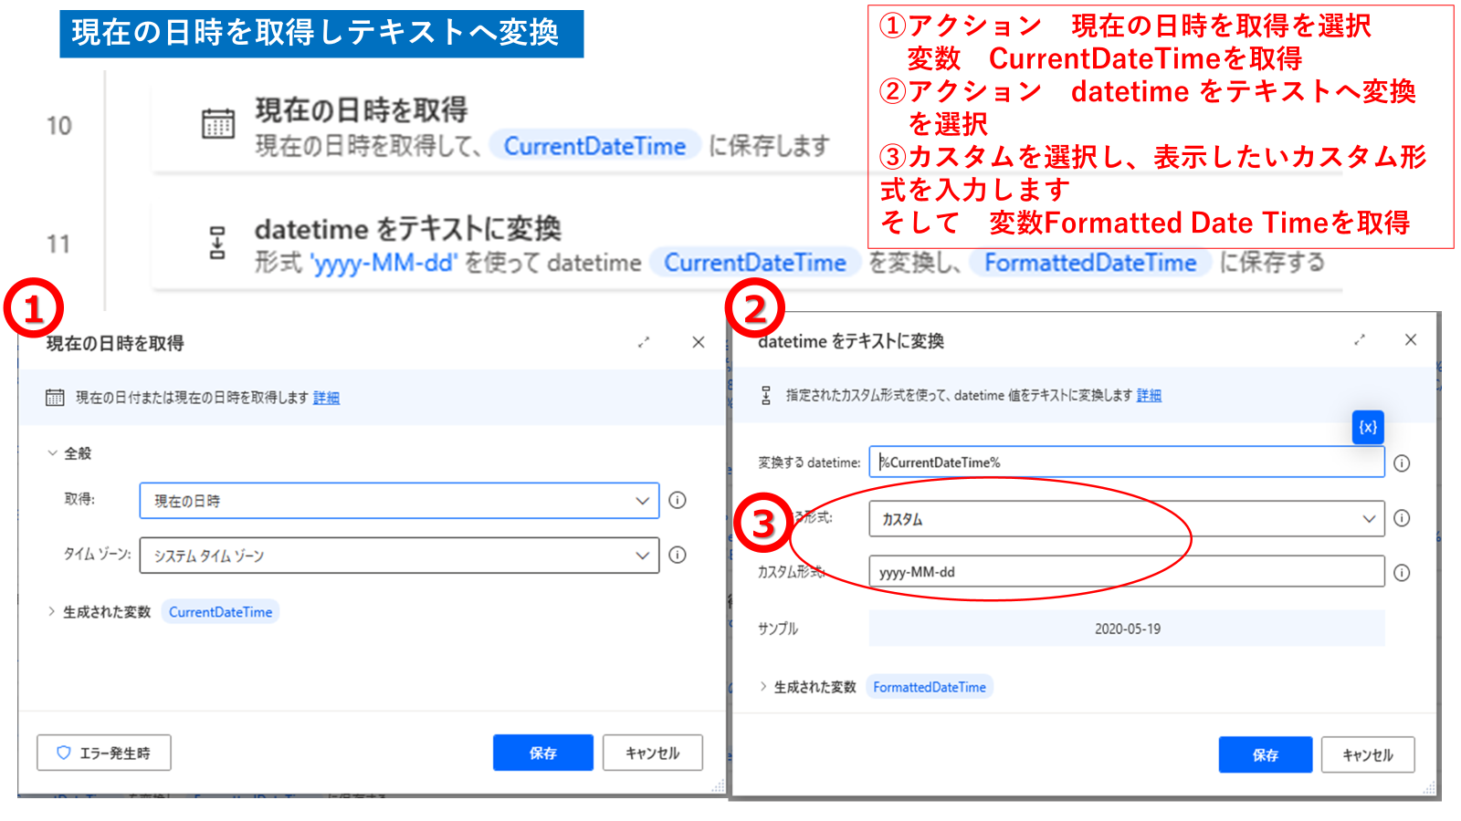Click sample value 2020-05-19
The height and width of the screenshot is (821, 1461).
(x=1127, y=629)
